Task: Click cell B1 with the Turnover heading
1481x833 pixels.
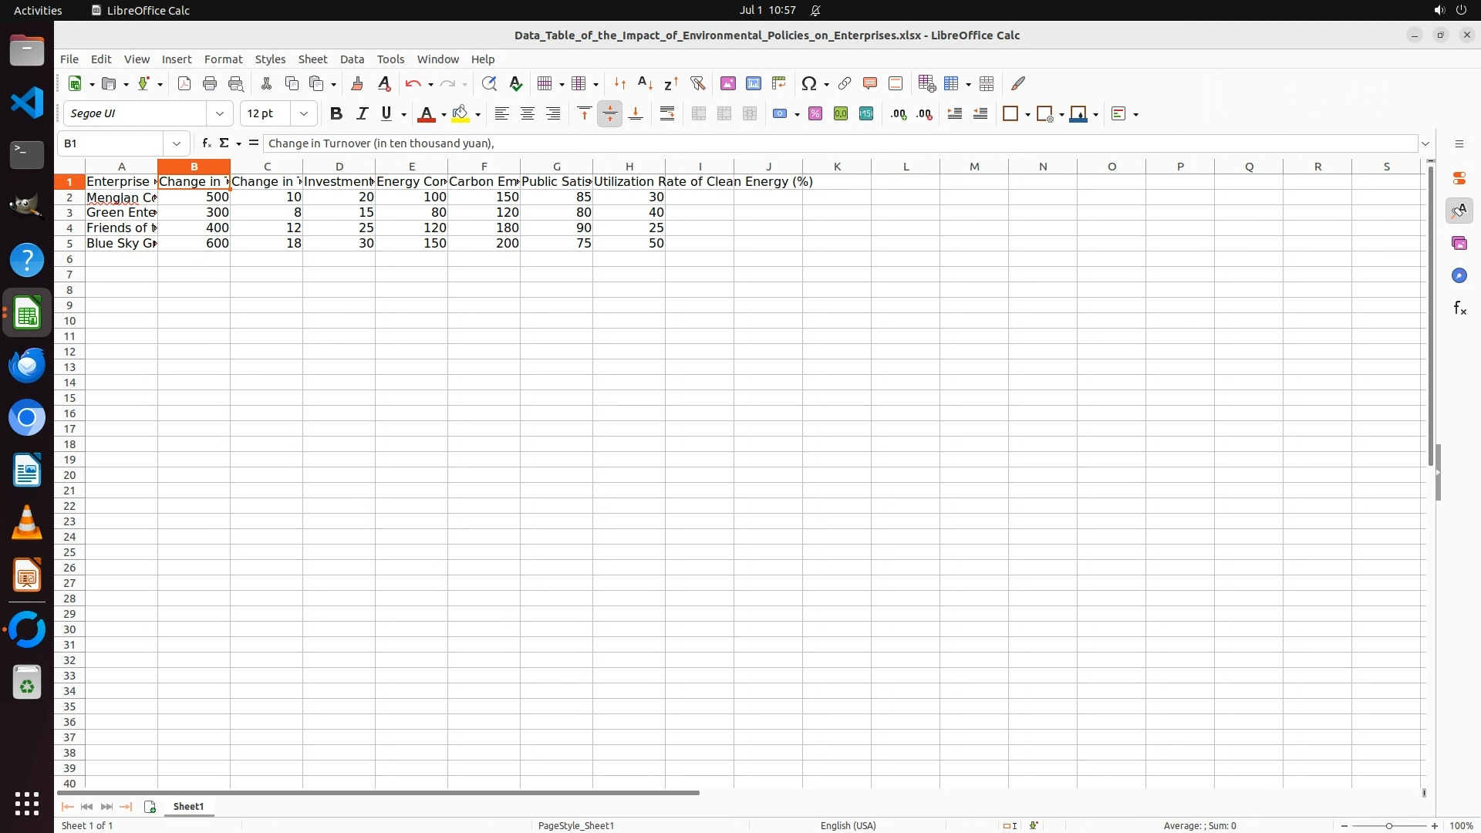Action: [194, 182]
